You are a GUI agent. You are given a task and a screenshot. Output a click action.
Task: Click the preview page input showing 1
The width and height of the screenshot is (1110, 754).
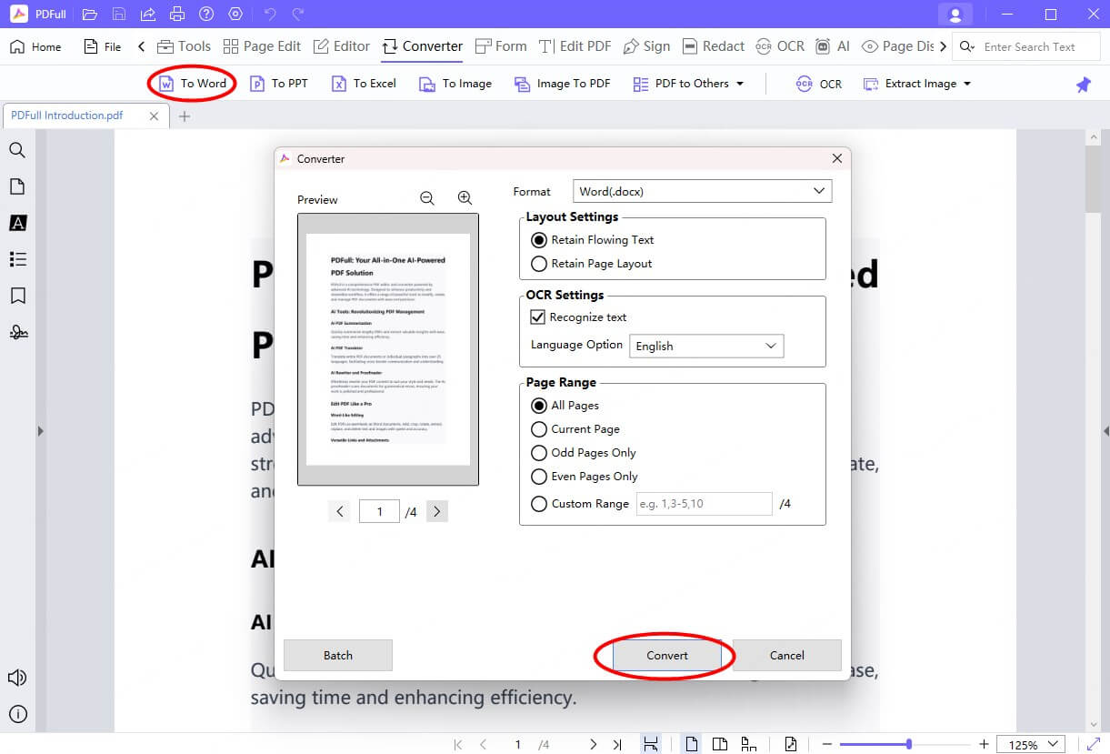[379, 510]
